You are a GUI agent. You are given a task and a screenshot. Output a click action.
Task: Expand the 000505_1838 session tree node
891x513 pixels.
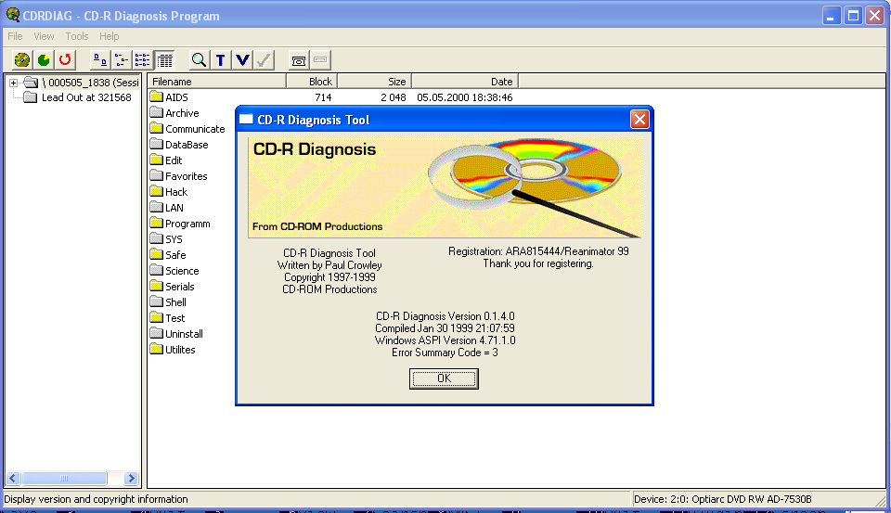13,83
